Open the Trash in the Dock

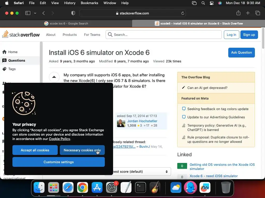coord(226,187)
